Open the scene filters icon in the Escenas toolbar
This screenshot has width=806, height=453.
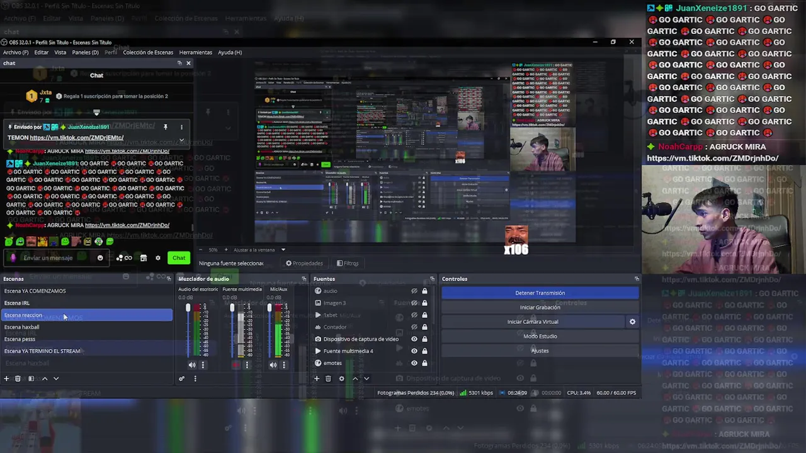[x=31, y=379]
